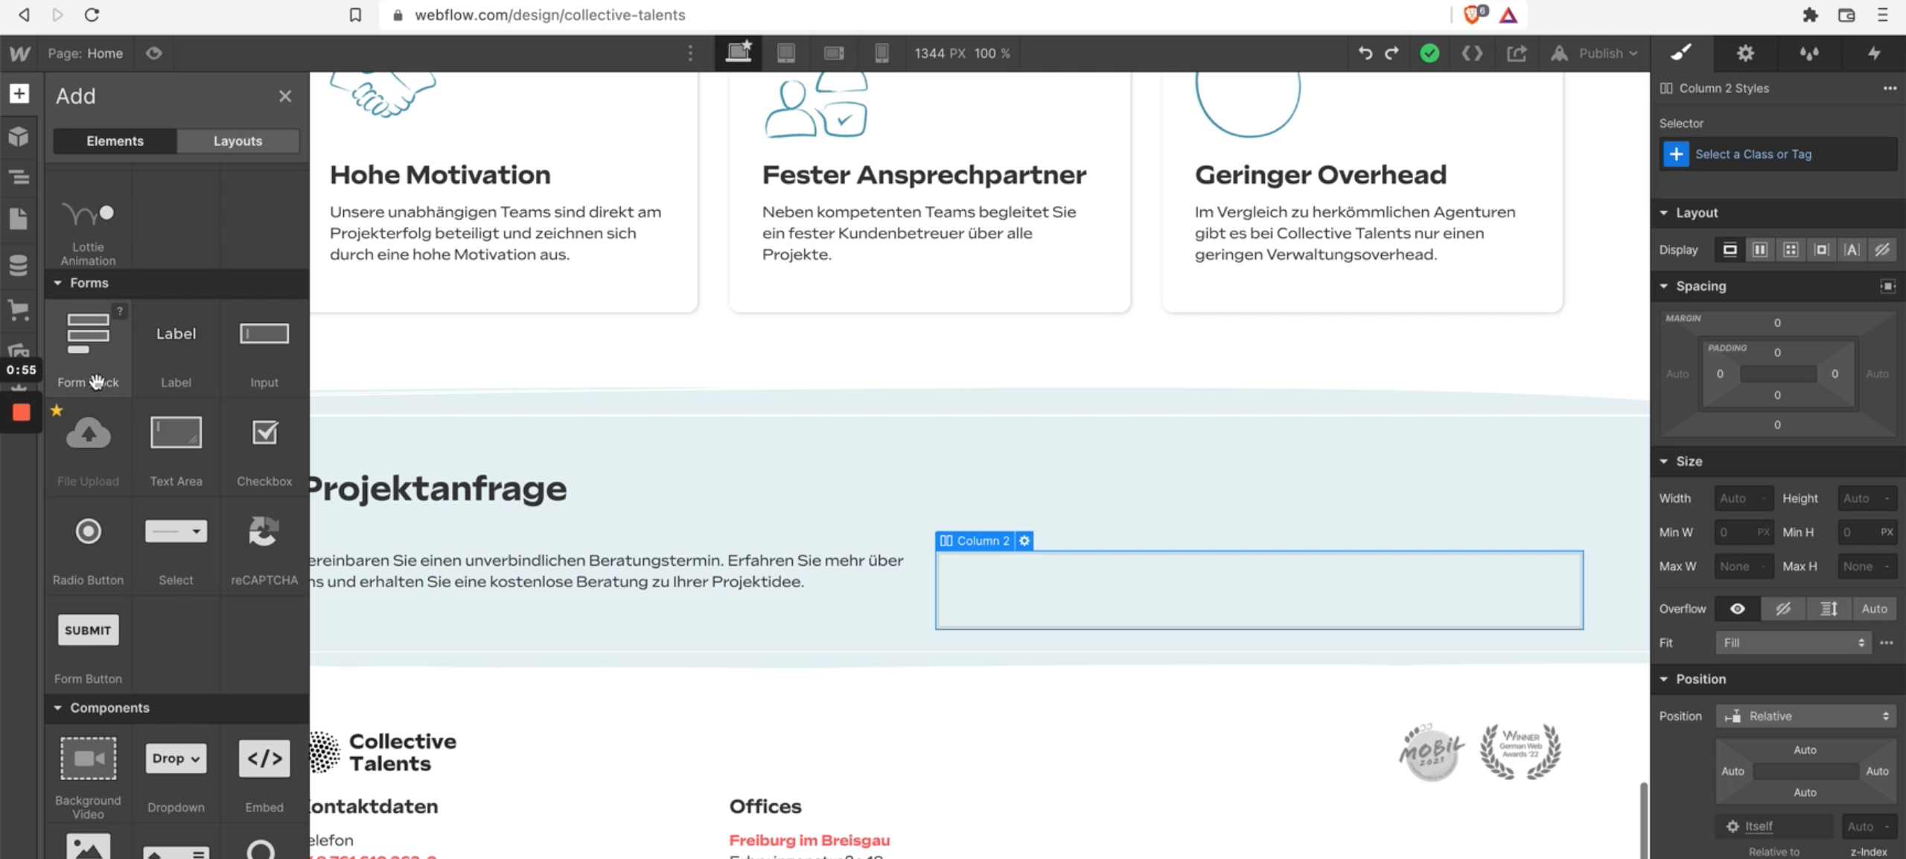Click the Width input field

coord(1744,498)
